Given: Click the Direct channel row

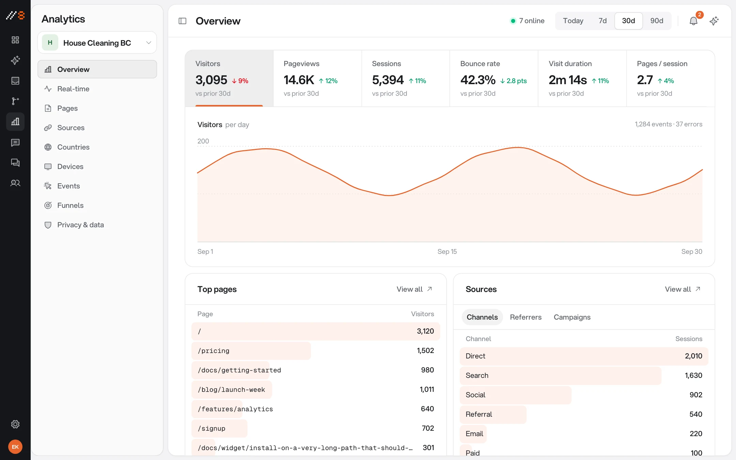Looking at the screenshot, I should pyautogui.click(x=584, y=356).
